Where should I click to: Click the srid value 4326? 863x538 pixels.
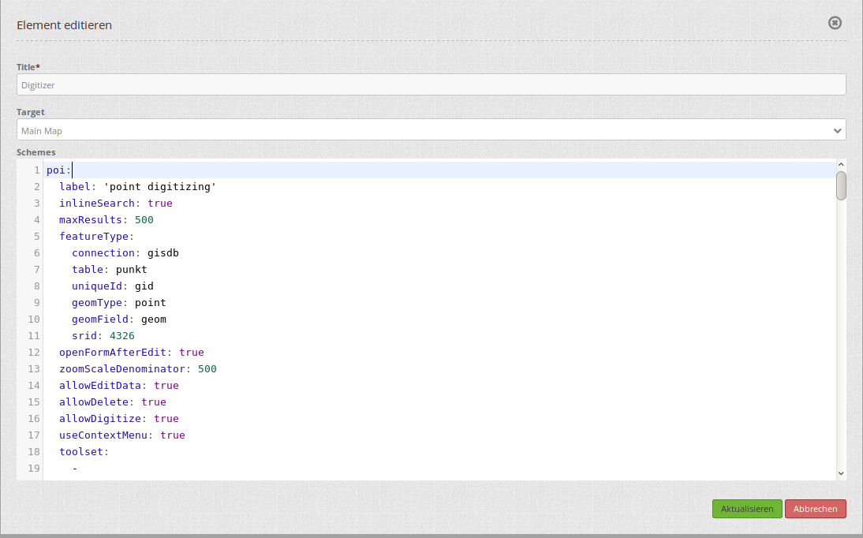[x=121, y=336]
